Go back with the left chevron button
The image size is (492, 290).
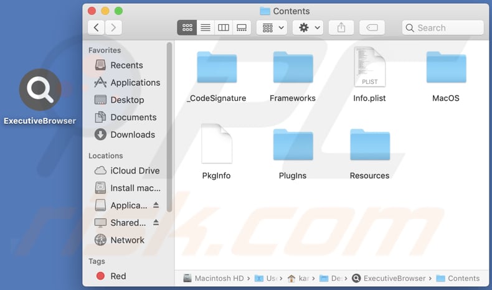point(97,27)
